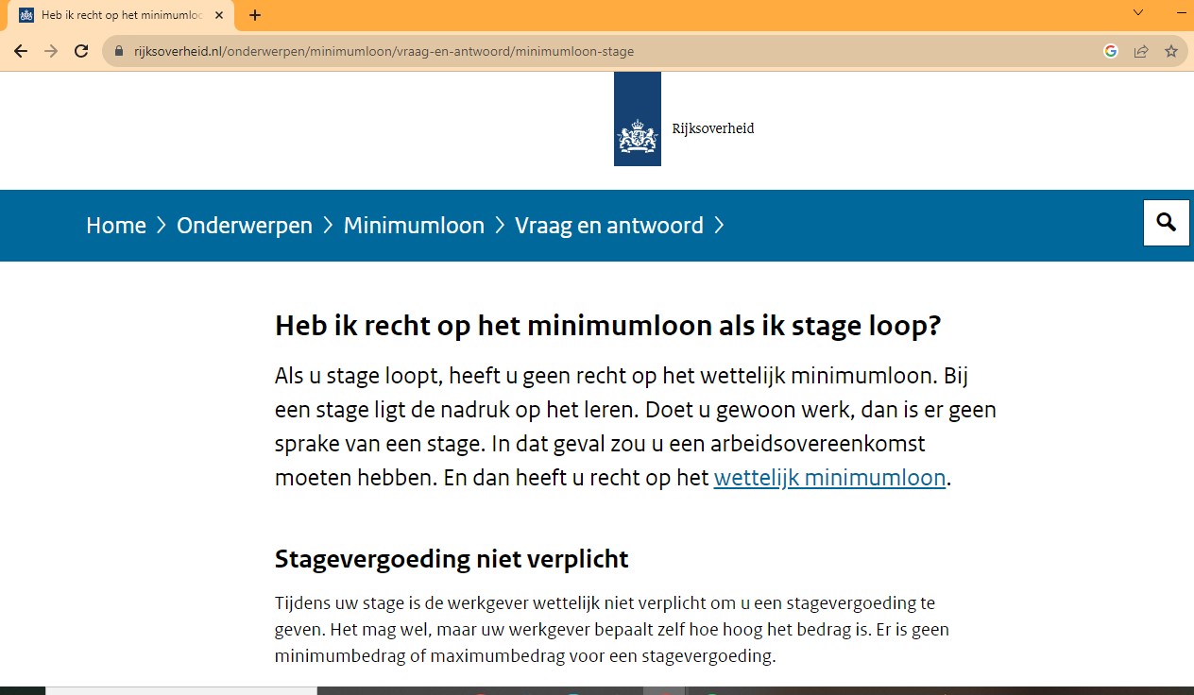Click the address bar URL field
Screen dimensions: 1194x695
[605, 51]
